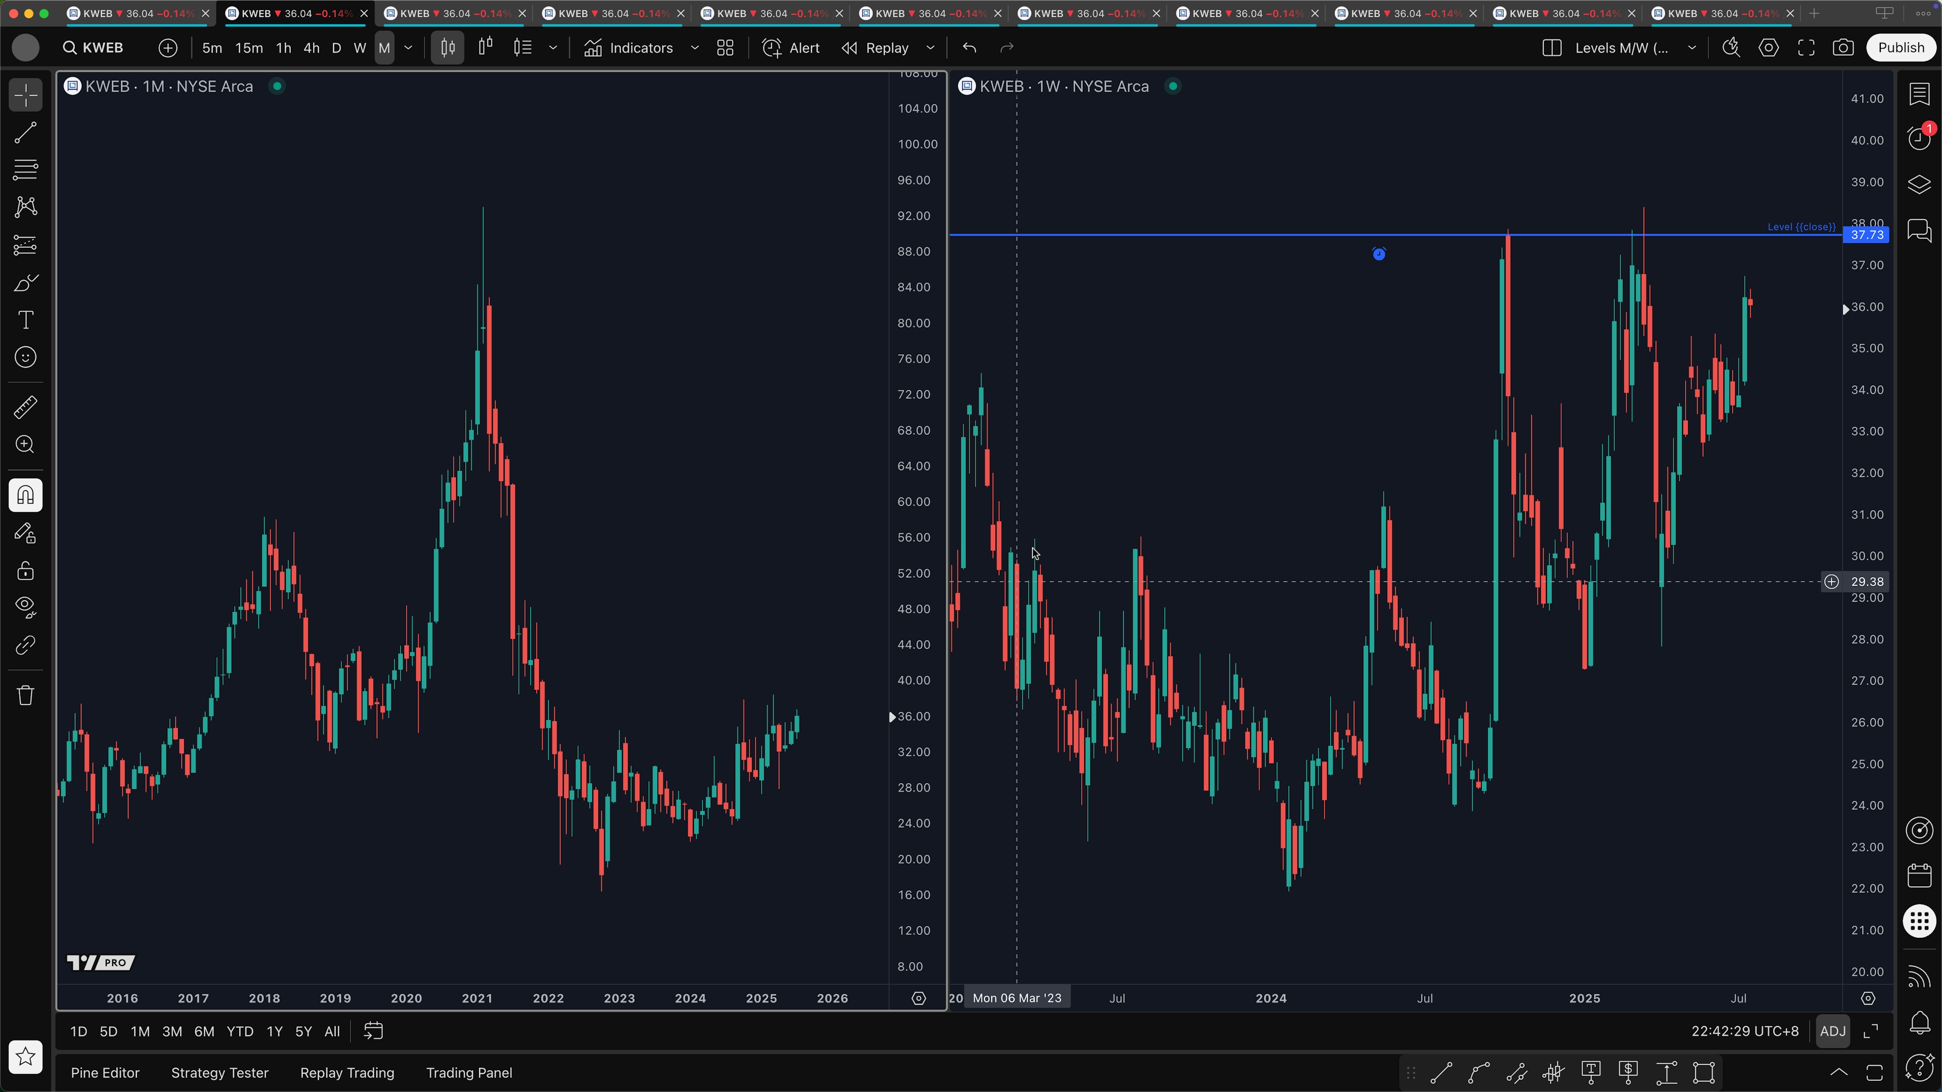Toggle stay in drawing mode
This screenshot has width=1942, height=1092.
pyautogui.click(x=26, y=533)
